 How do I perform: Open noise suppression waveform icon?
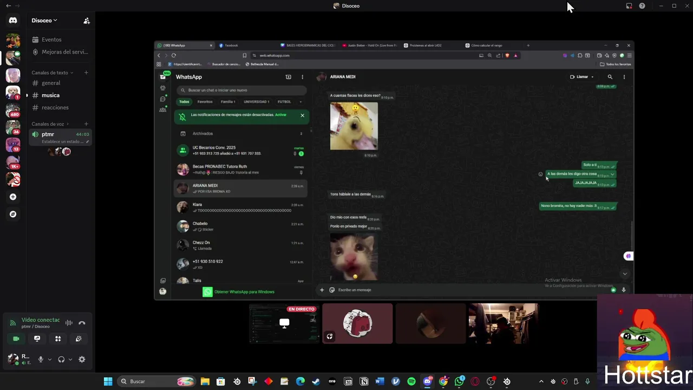pyautogui.click(x=69, y=323)
